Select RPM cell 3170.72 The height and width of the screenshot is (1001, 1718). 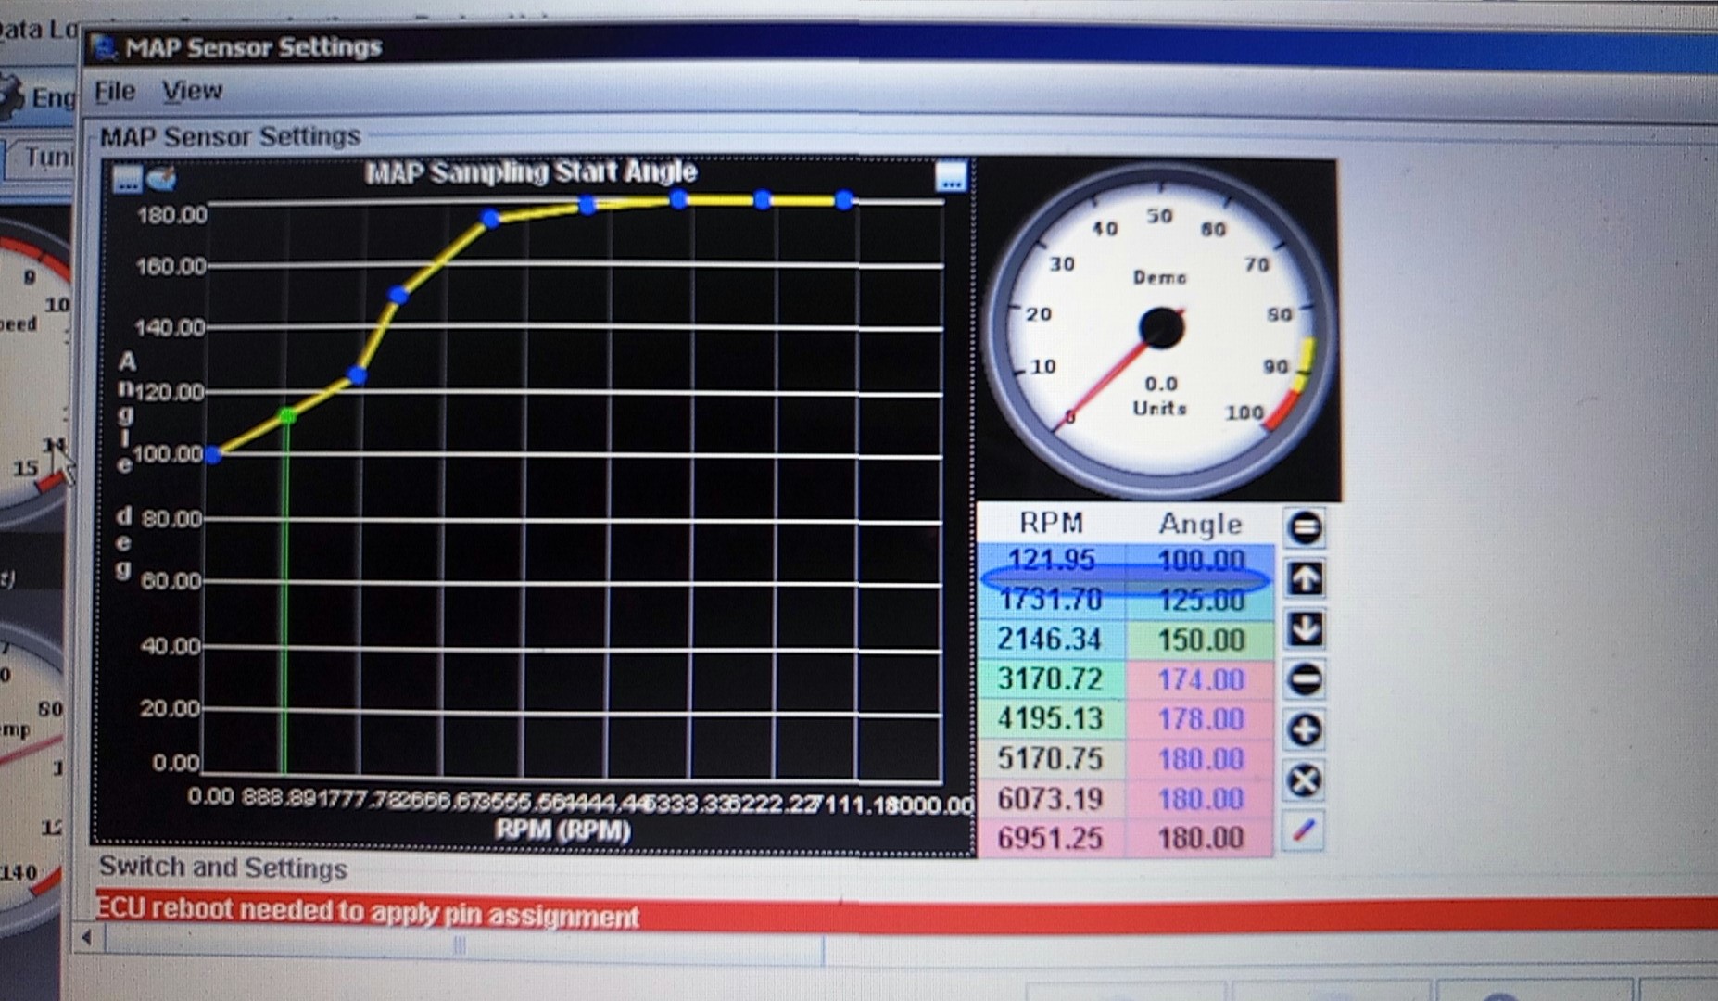click(x=1052, y=679)
